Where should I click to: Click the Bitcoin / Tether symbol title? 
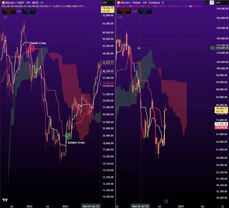tap(131, 3)
